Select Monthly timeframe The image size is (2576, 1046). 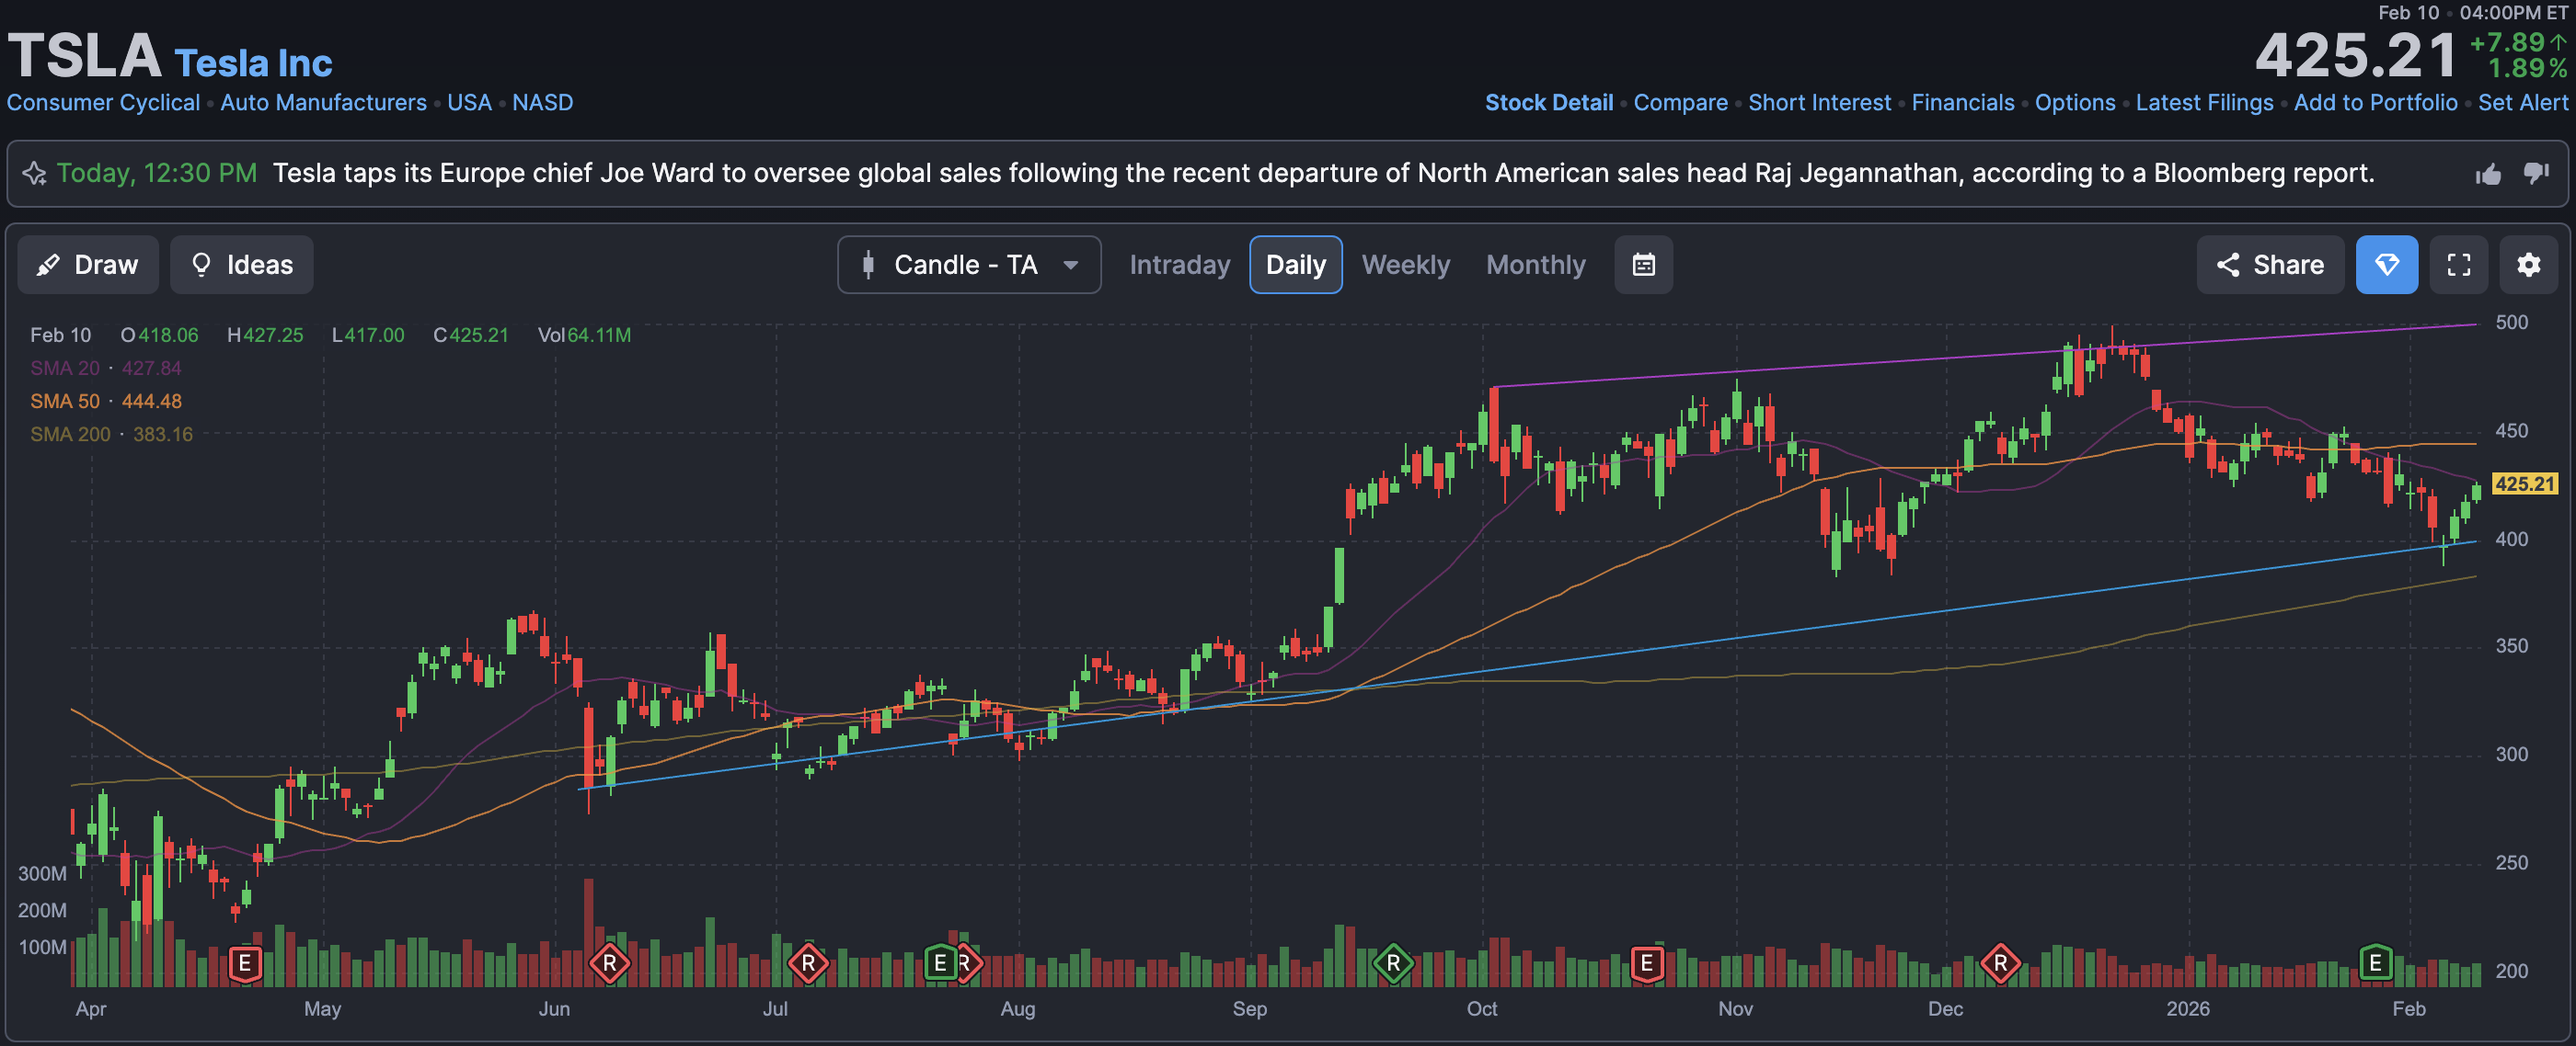coord(1535,265)
